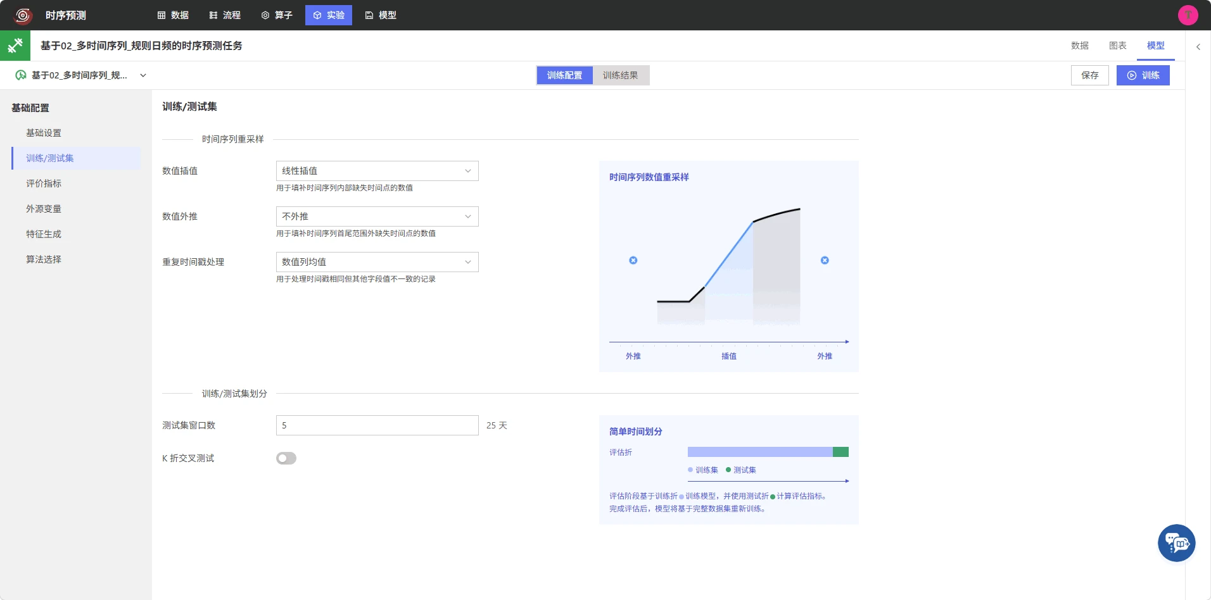
Task: Click the 测试集窗口数 input field
Action: tap(377, 425)
